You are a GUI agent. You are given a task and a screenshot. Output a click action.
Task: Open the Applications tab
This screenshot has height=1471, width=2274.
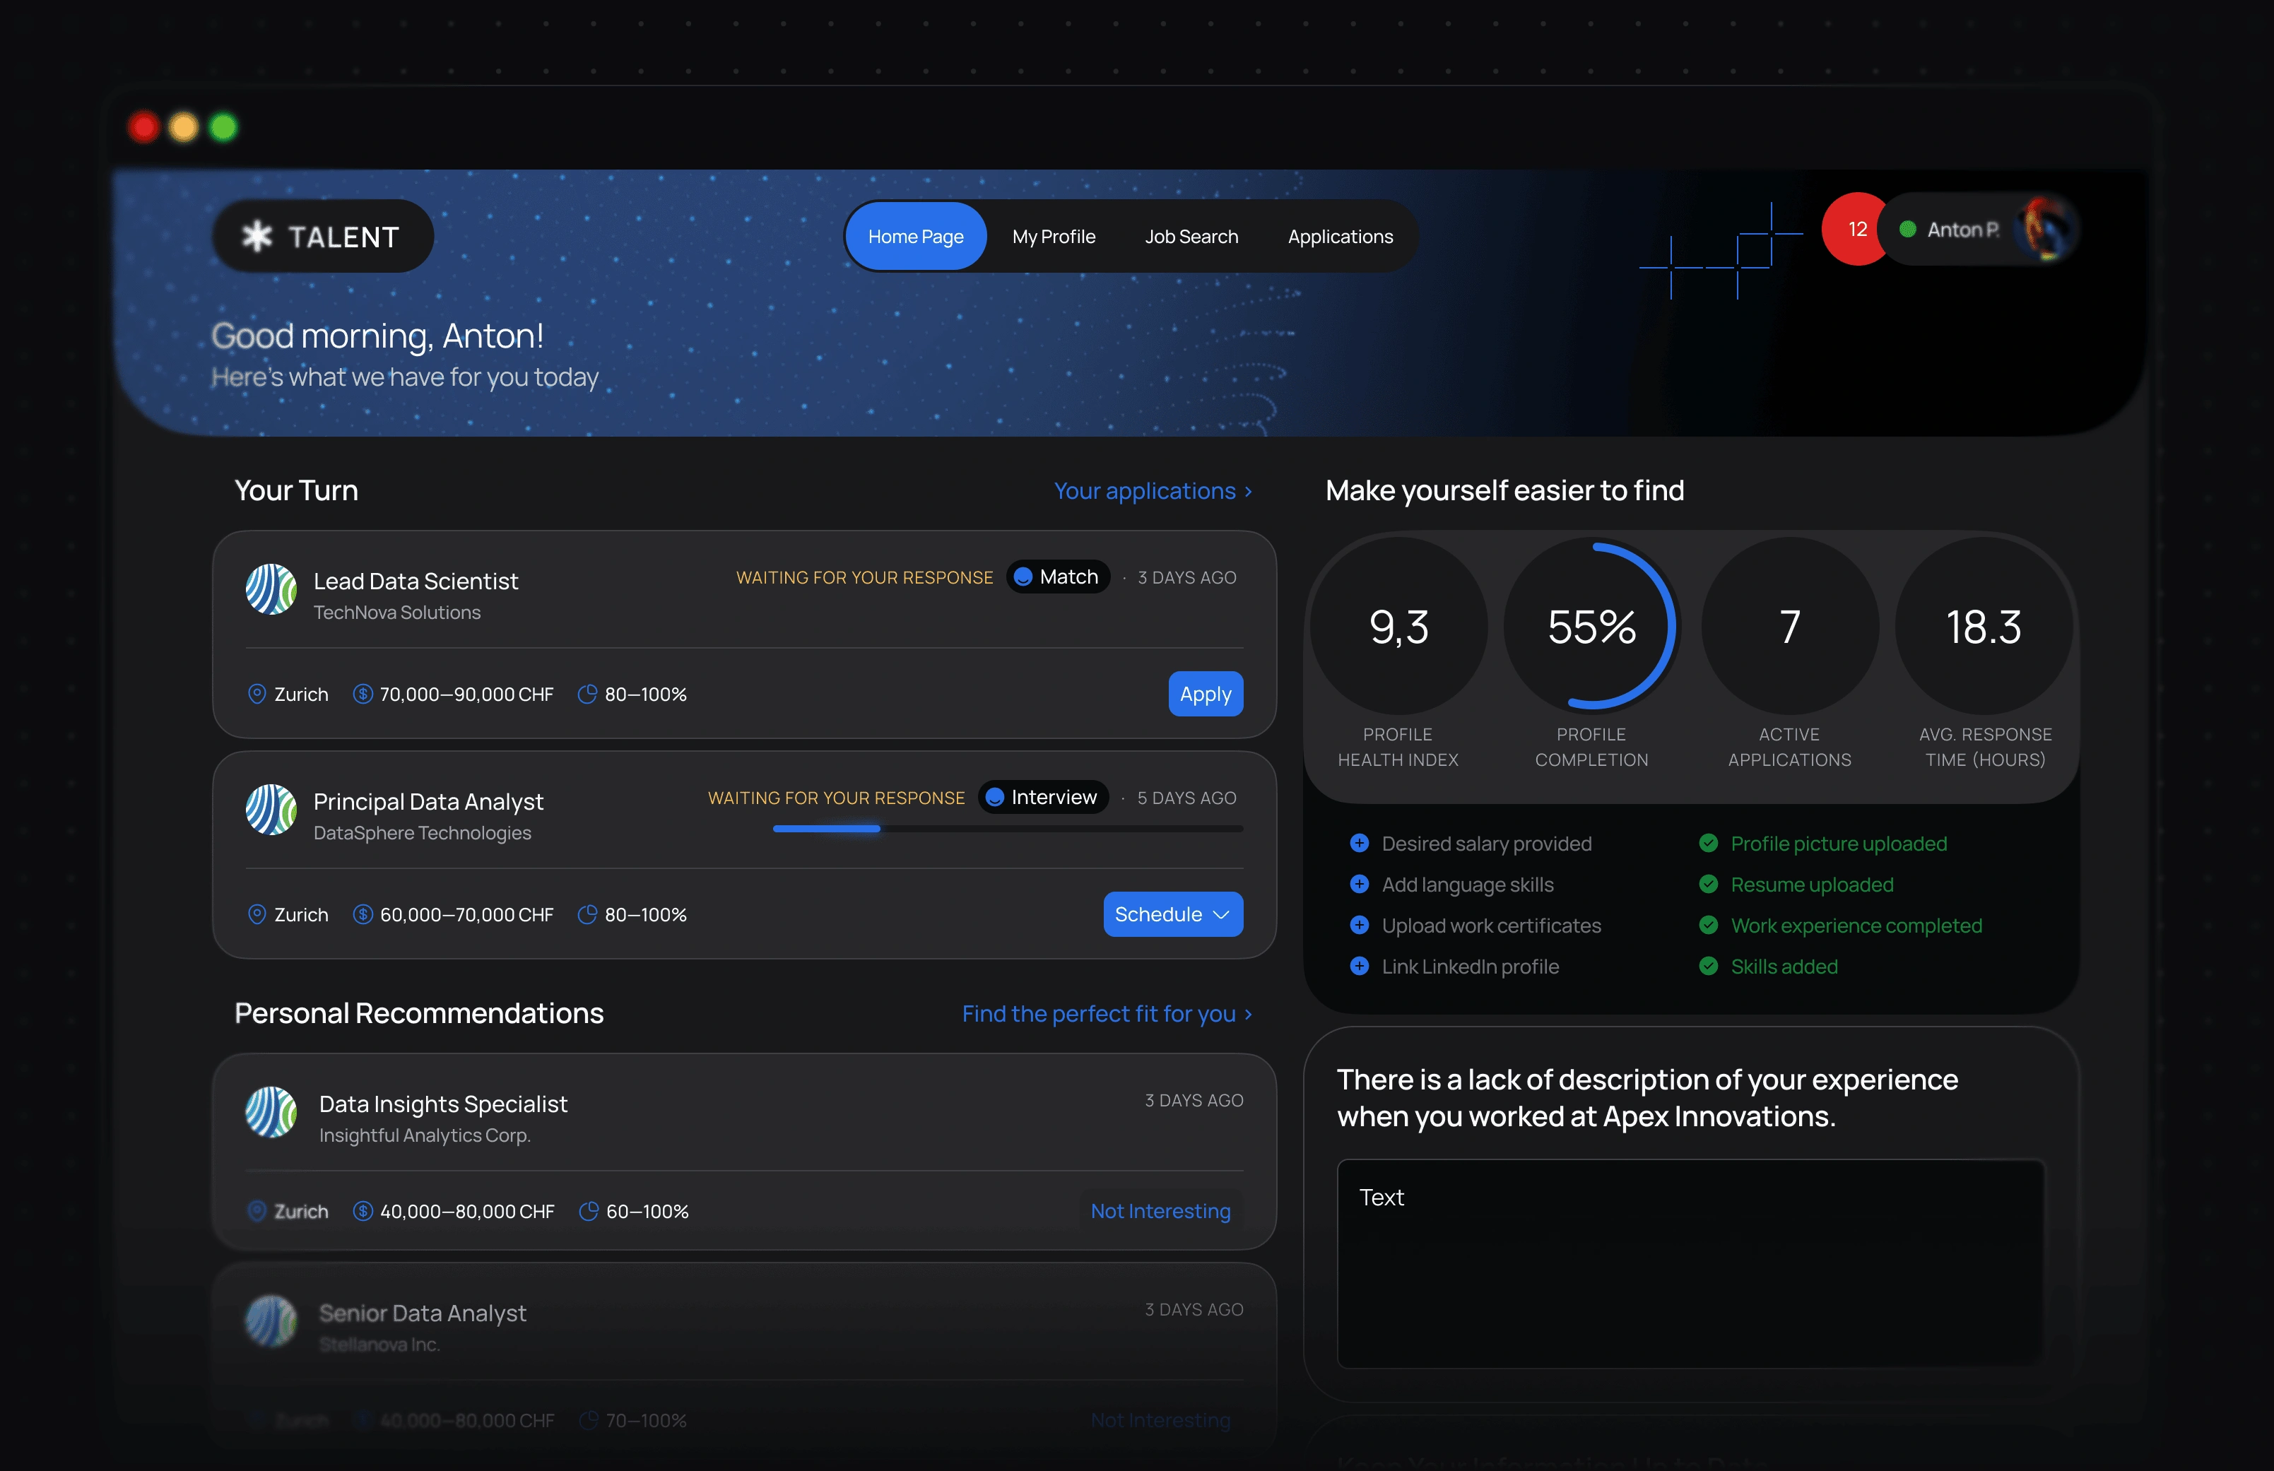click(x=1340, y=236)
